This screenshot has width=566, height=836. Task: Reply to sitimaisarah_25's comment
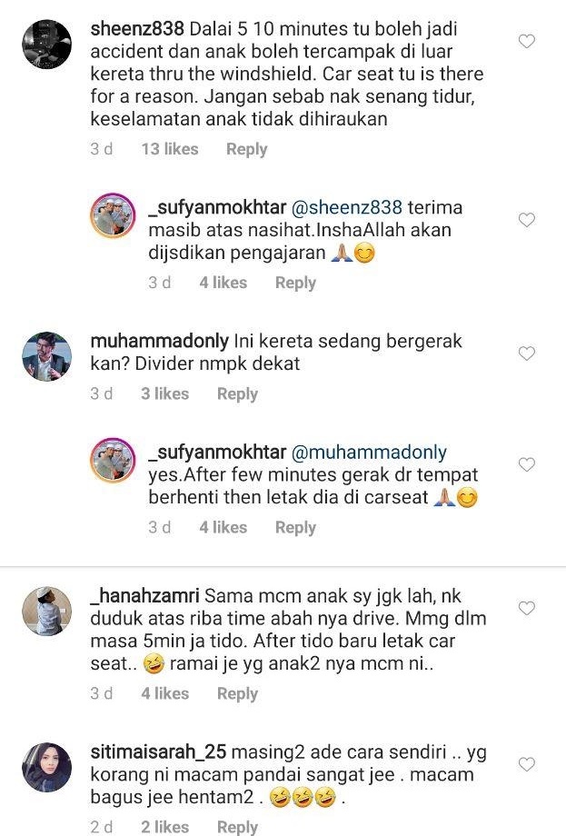(x=238, y=827)
